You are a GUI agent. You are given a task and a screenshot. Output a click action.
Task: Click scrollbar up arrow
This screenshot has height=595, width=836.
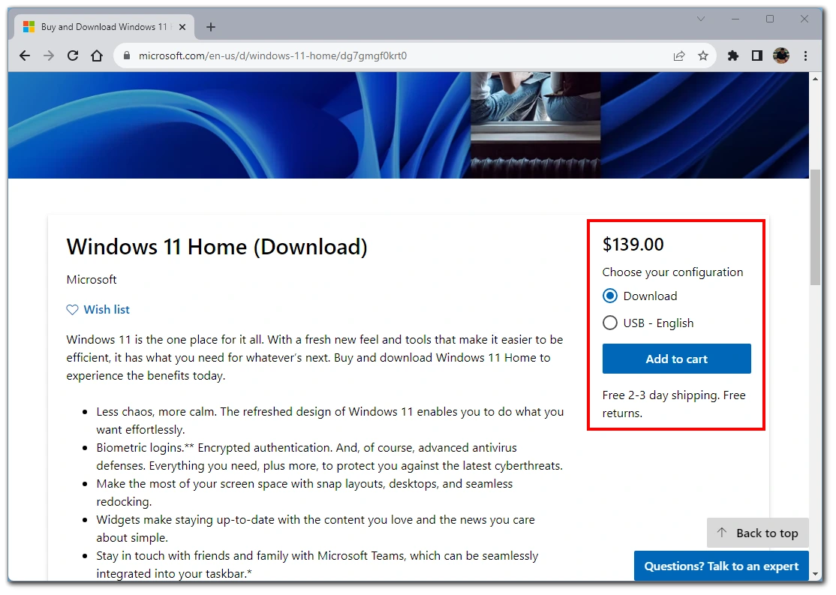815,79
